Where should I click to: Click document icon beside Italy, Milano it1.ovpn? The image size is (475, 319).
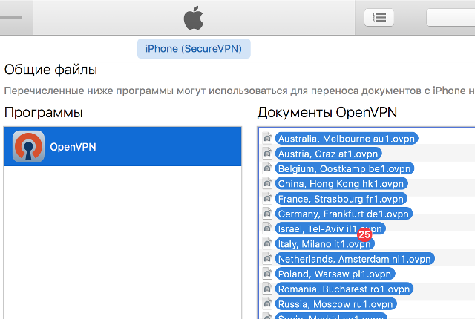pyautogui.click(x=267, y=243)
